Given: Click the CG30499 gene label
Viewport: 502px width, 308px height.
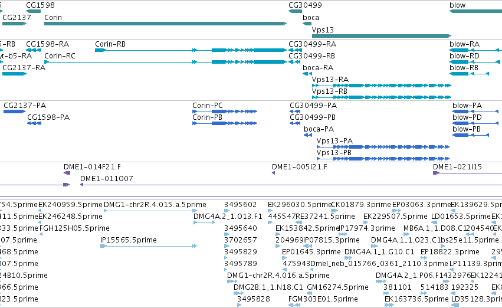Looking at the screenshot, I should [x=305, y=5].
